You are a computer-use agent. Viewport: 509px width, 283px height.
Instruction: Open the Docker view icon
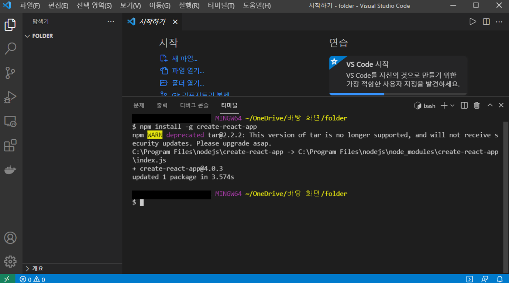point(10,170)
